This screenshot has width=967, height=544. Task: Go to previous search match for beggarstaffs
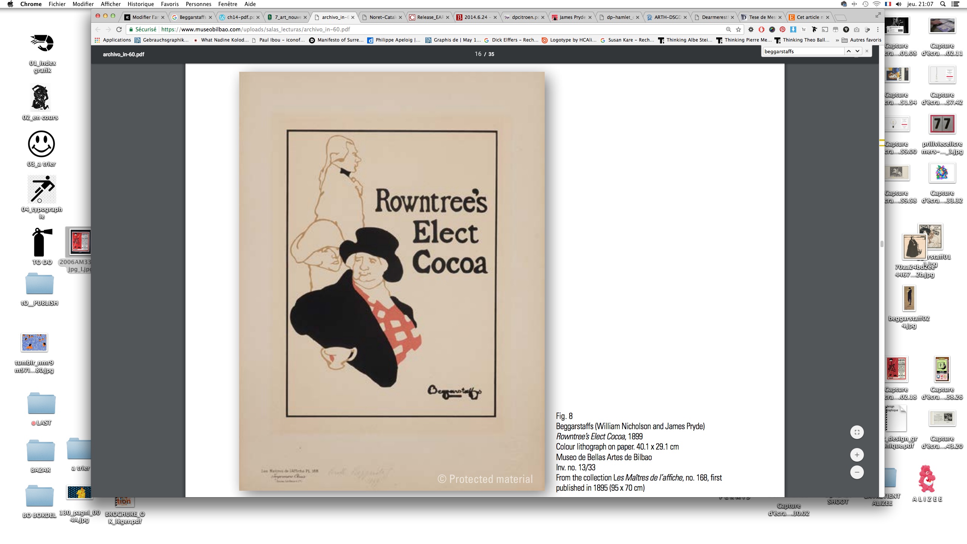pyautogui.click(x=849, y=51)
